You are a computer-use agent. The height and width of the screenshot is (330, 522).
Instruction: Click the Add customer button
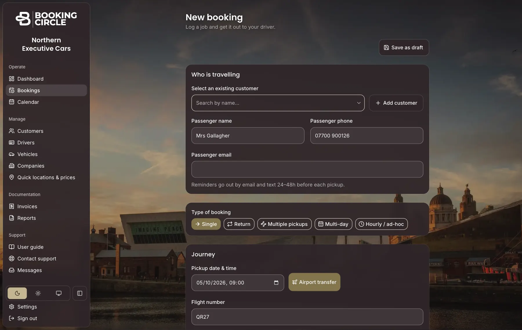point(396,103)
